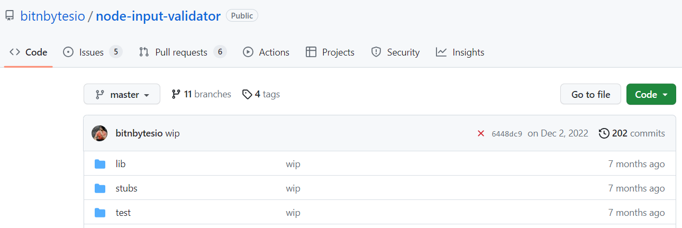
Task: Click the stubs folder icon
Action: click(x=100, y=188)
